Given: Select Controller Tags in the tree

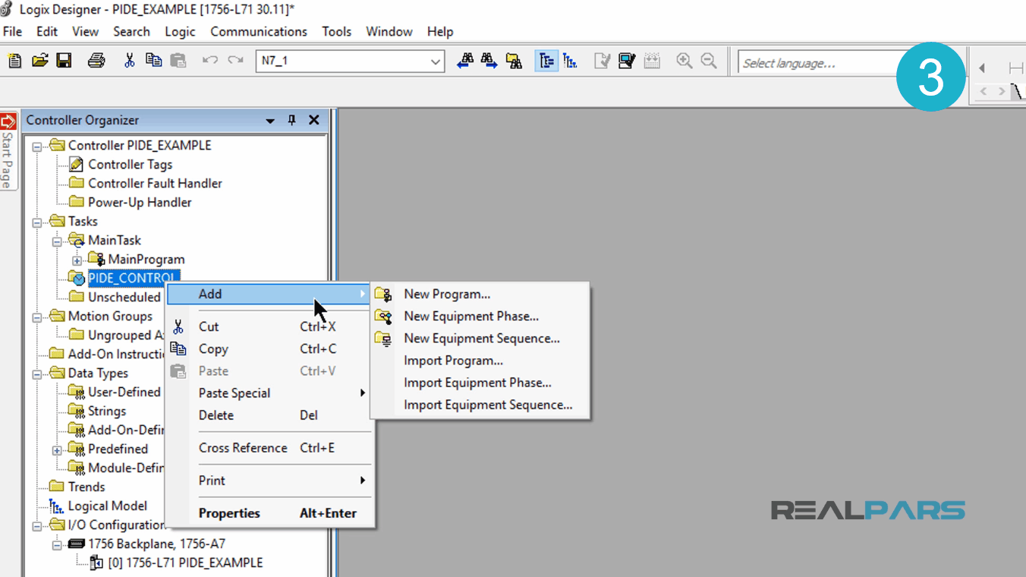Looking at the screenshot, I should click(129, 164).
